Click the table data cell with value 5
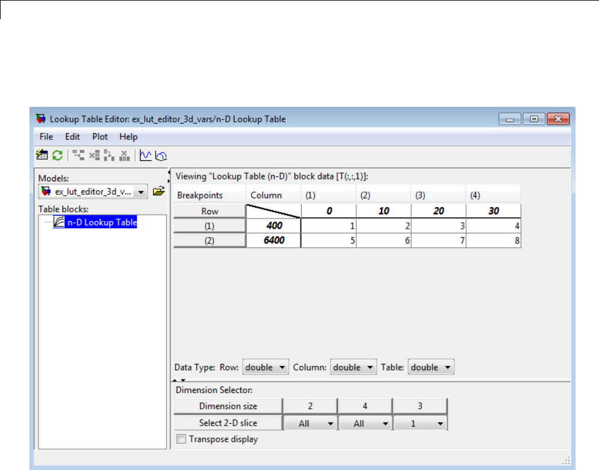Screen dimensions: 599x470 [x=329, y=241]
